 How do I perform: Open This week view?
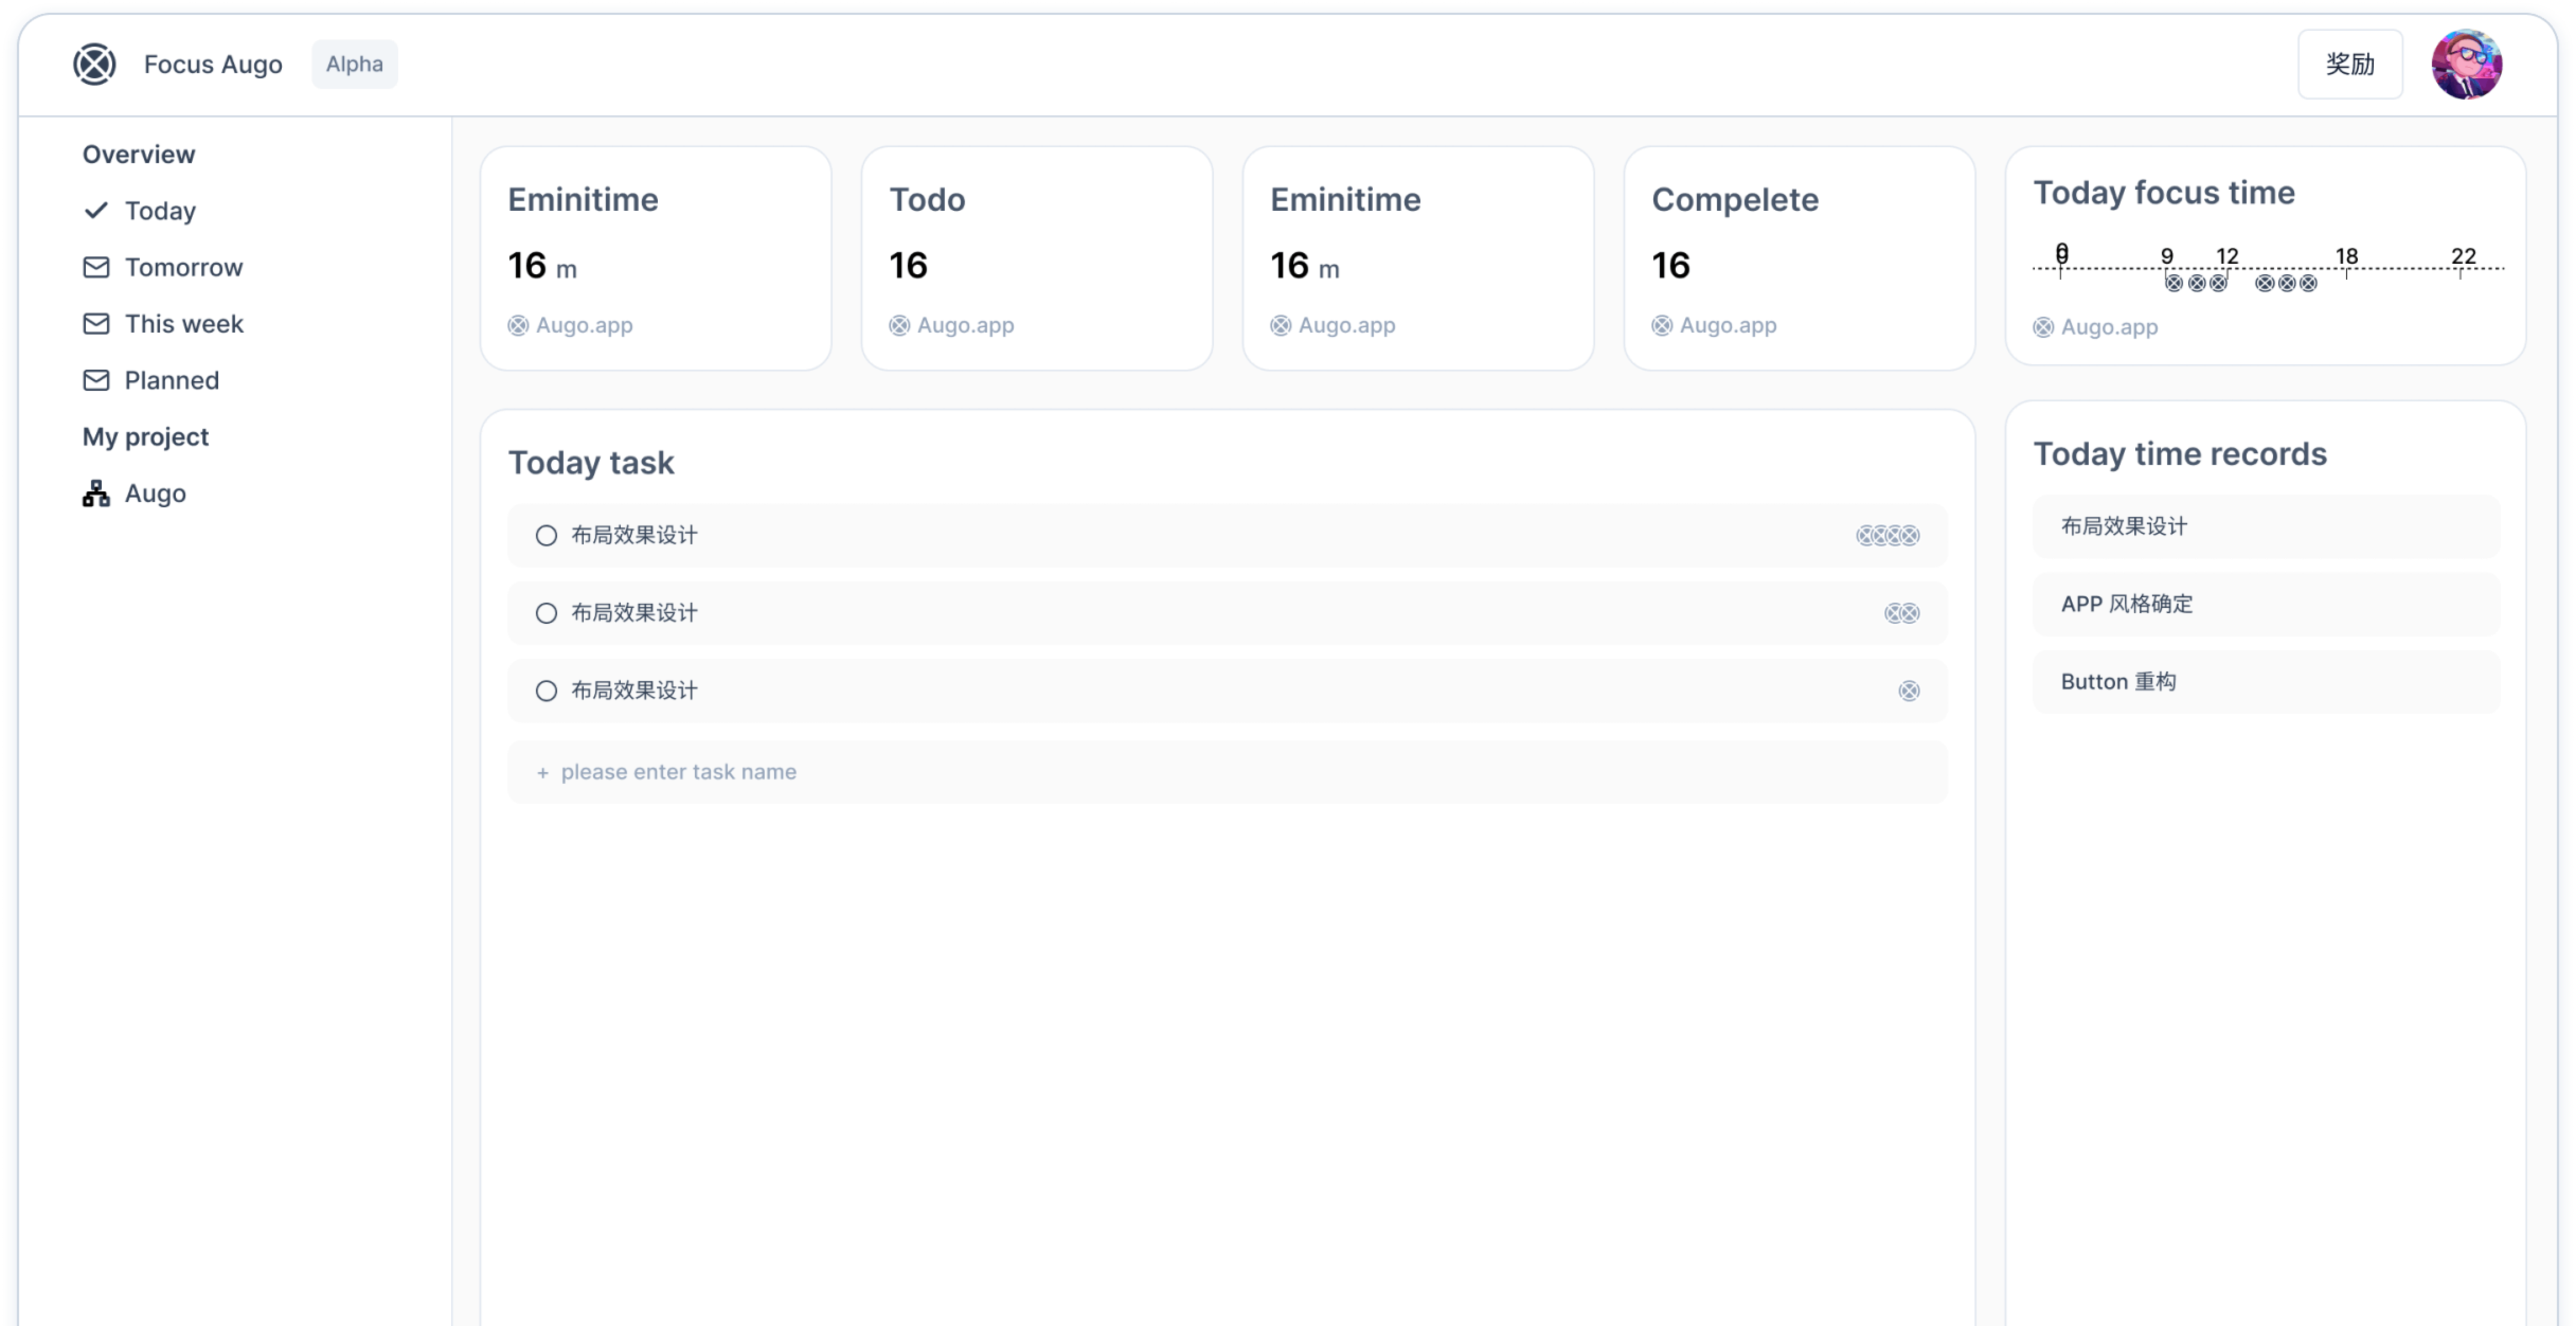(184, 324)
